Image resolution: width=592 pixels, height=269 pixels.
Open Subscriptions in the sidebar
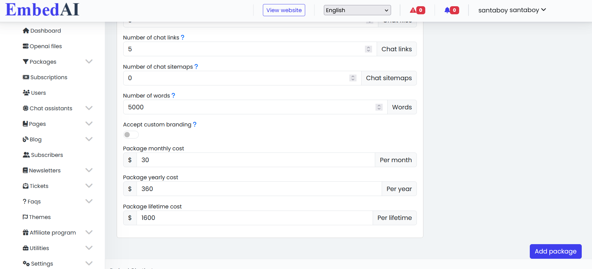pyautogui.click(x=49, y=77)
